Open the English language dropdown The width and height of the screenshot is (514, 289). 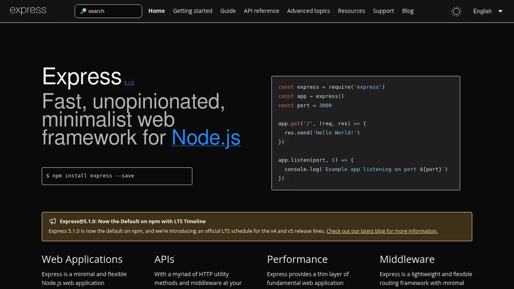coord(482,11)
